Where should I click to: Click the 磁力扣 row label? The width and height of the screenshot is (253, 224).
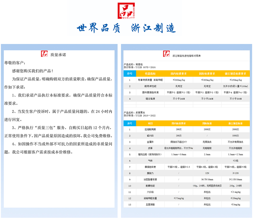[150, 136]
